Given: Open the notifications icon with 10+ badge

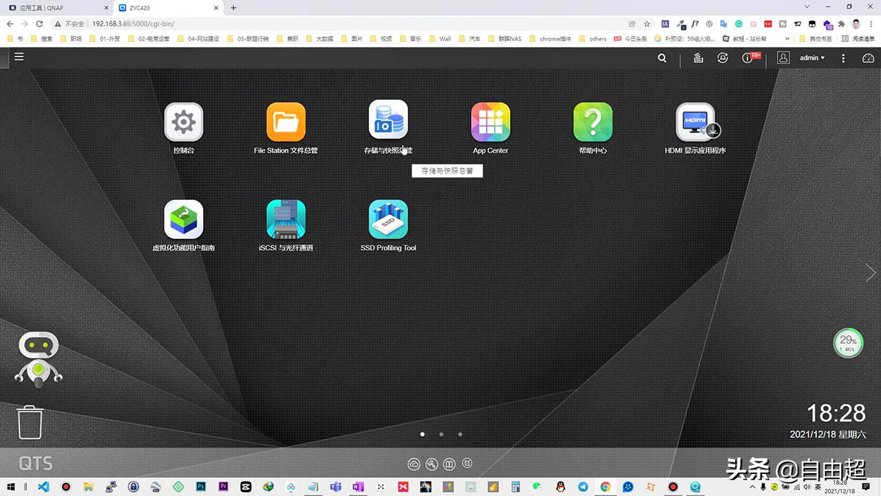Looking at the screenshot, I should click(x=749, y=58).
